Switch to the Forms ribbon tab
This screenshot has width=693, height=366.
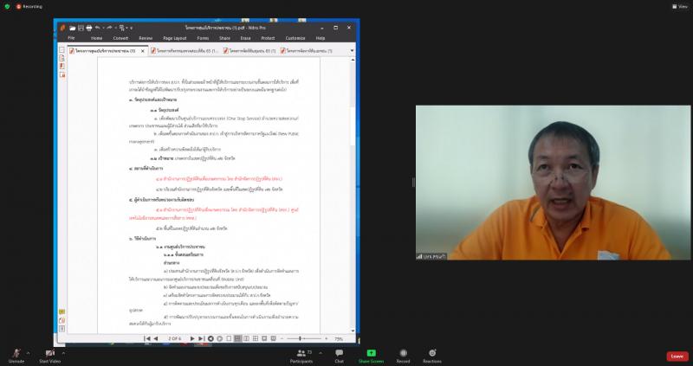pos(203,38)
